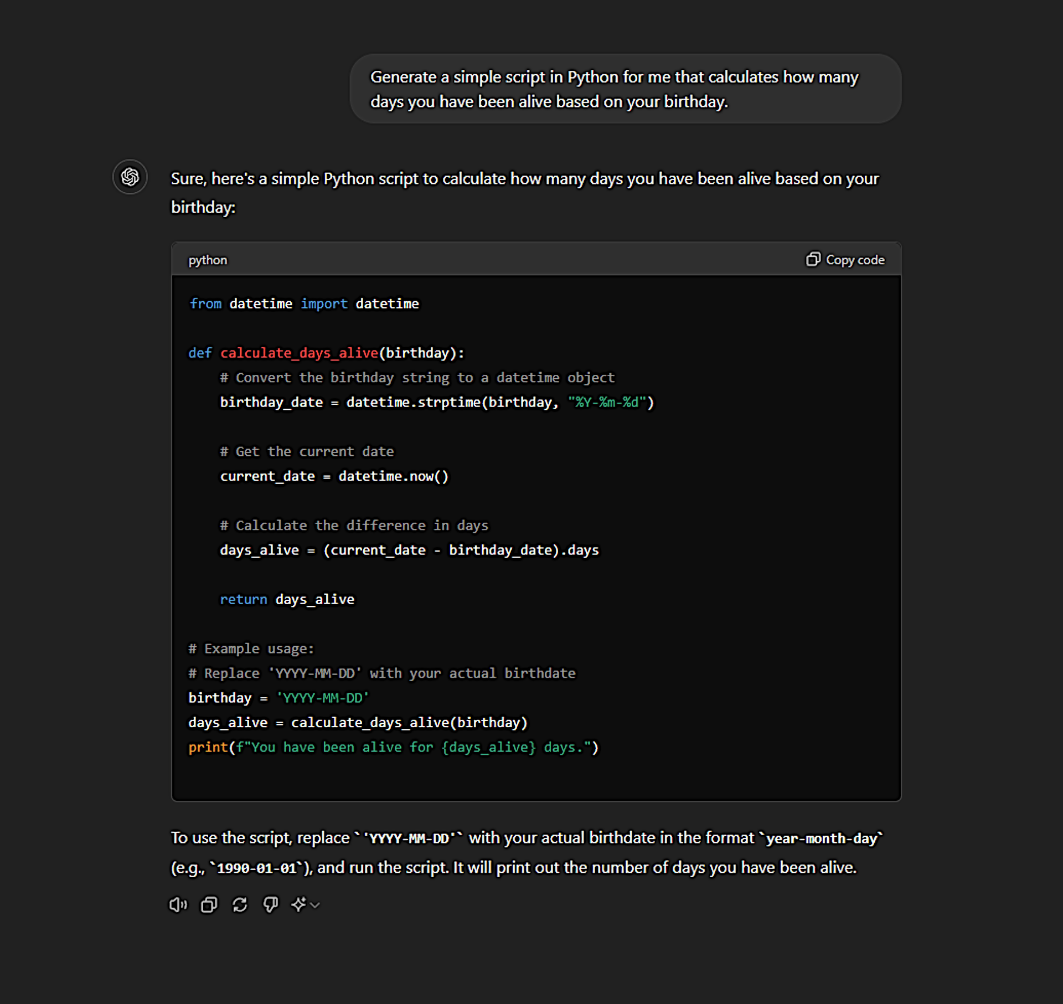Select the 'python' language label on the code block
Image resolution: width=1063 pixels, height=1004 pixels.
[208, 260]
